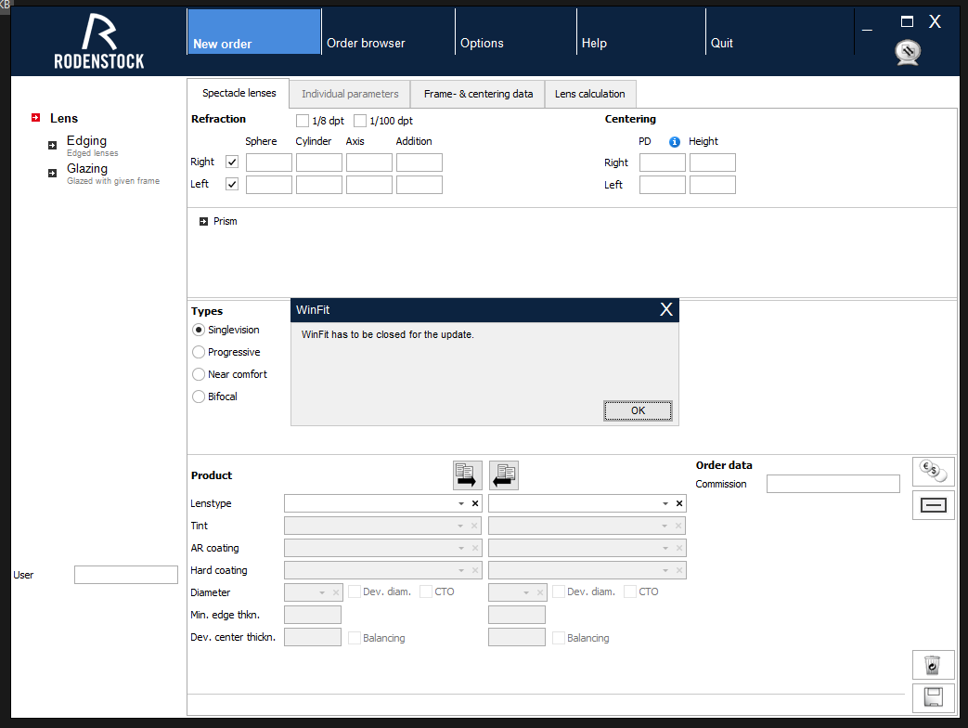
Task: Toggle the Left eye refraction checkbox
Action: click(x=232, y=184)
